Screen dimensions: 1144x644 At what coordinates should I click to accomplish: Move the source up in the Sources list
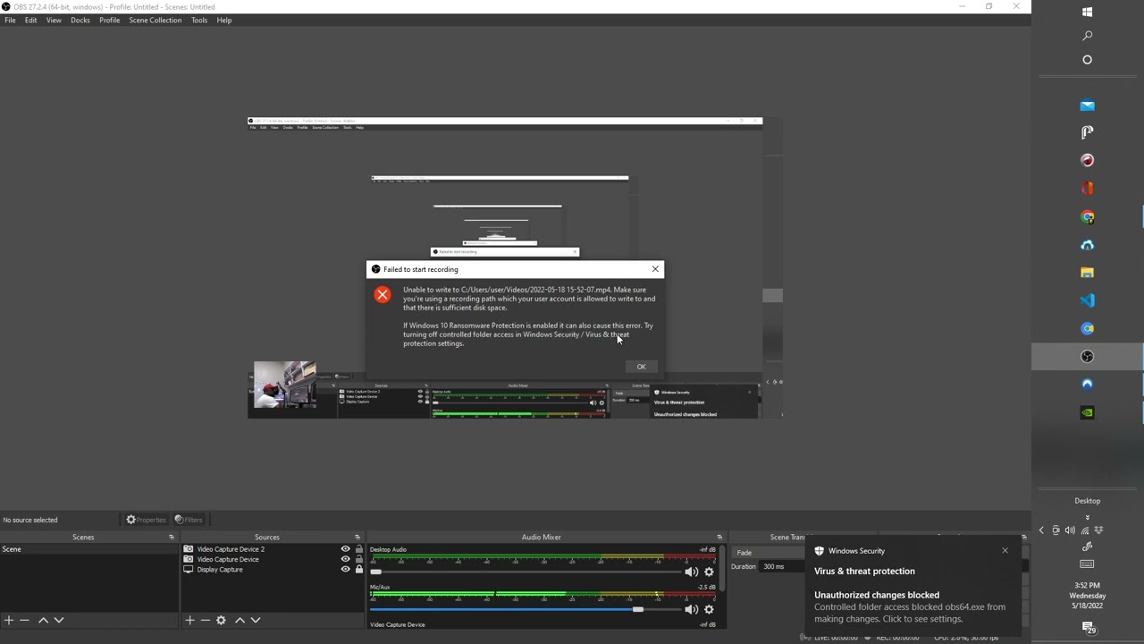(x=240, y=620)
